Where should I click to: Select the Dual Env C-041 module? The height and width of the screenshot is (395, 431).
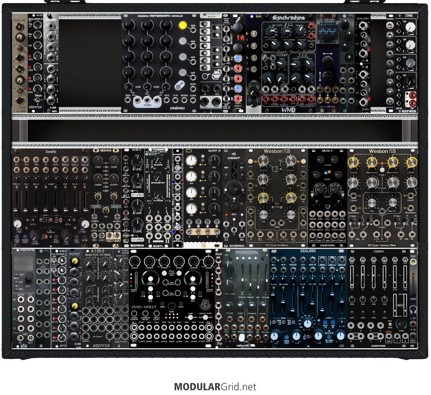click(x=363, y=63)
